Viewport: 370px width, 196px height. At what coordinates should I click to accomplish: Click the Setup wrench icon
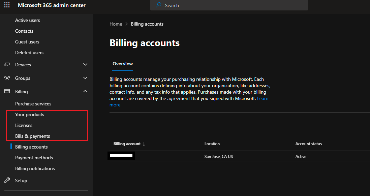coord(7,181)
